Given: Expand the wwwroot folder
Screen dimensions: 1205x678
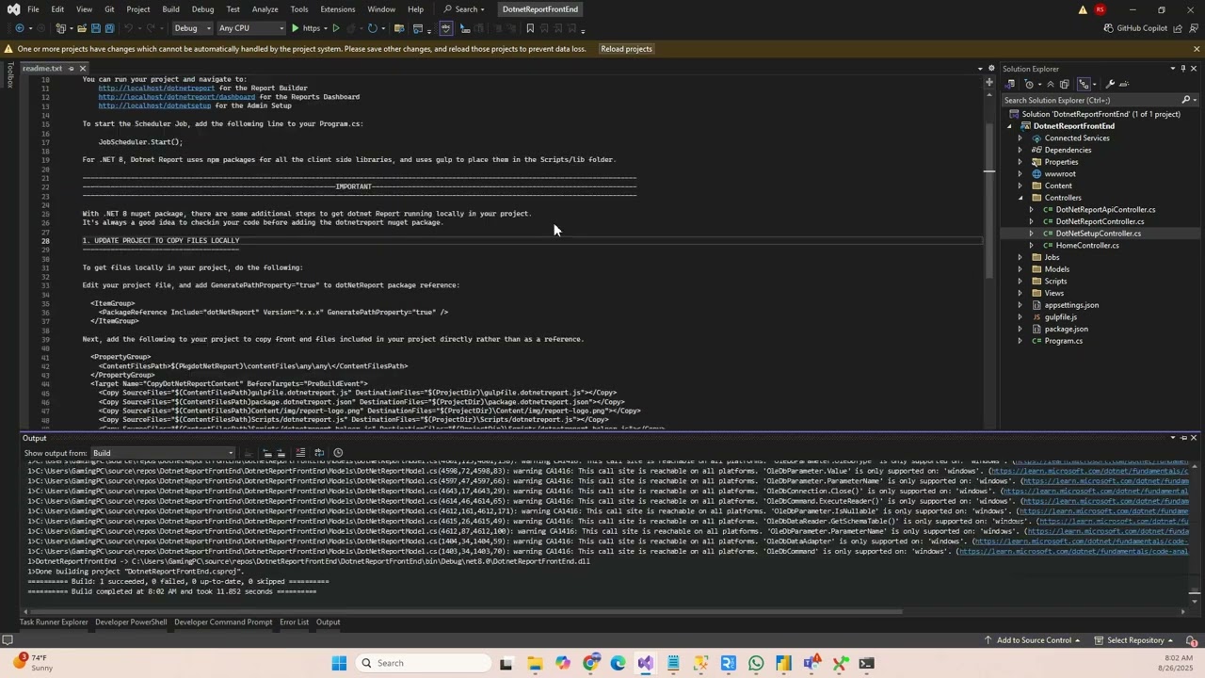Looking at the screenshot, I should pyautogui.click(x=1020, y=174).
